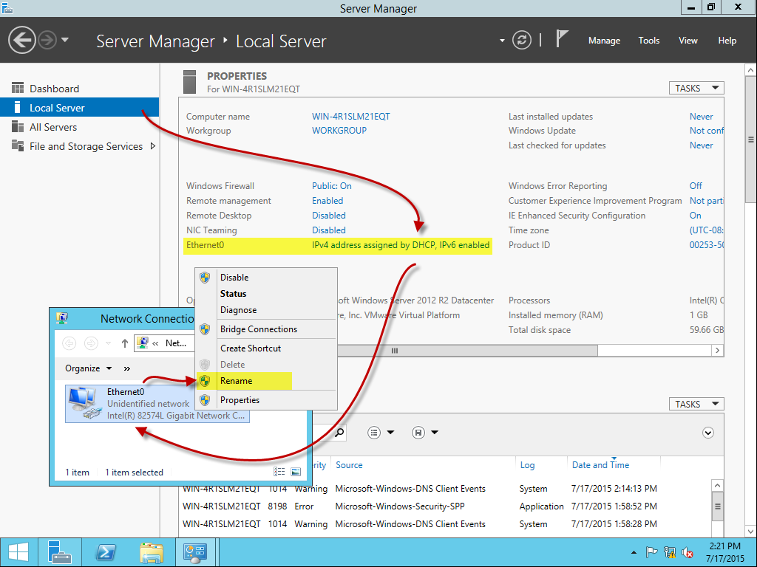757x567 pixels.
Task: Click the Network Connections address bar
Action: coord(164,343)
